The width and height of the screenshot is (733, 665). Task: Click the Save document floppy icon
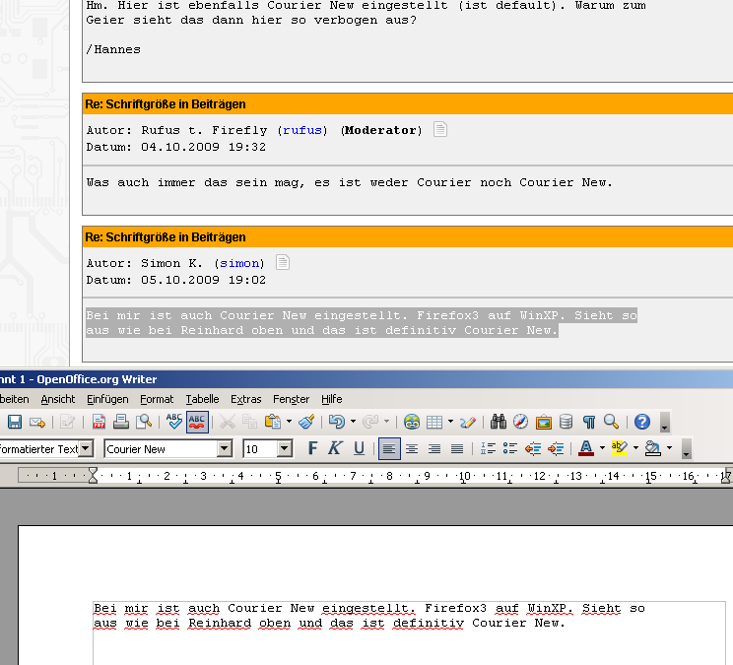(15, 422)
